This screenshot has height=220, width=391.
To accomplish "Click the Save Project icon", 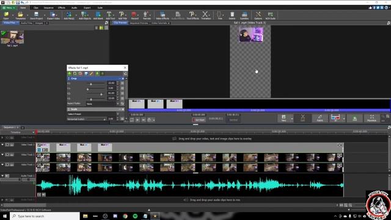I will (x=37, y=15).
